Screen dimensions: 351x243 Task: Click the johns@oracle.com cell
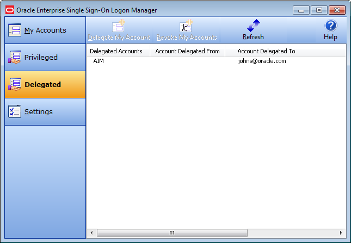262,61
